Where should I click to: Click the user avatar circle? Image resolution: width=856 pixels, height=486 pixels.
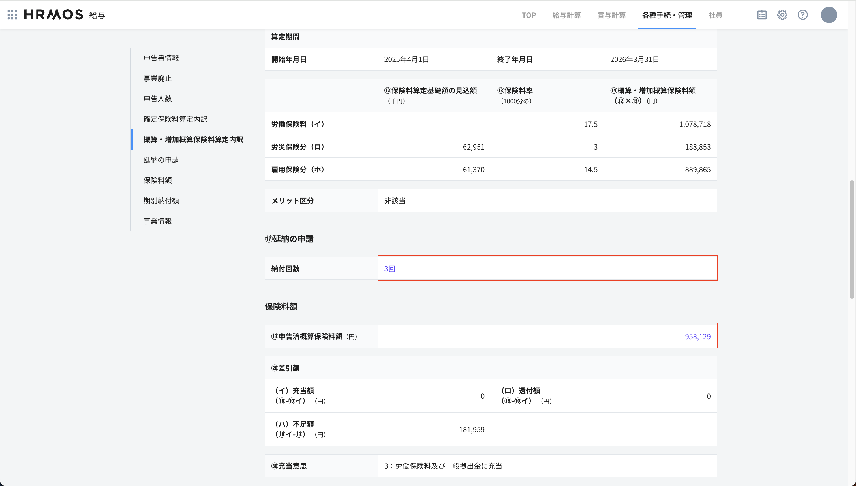[x=829, y=15]
